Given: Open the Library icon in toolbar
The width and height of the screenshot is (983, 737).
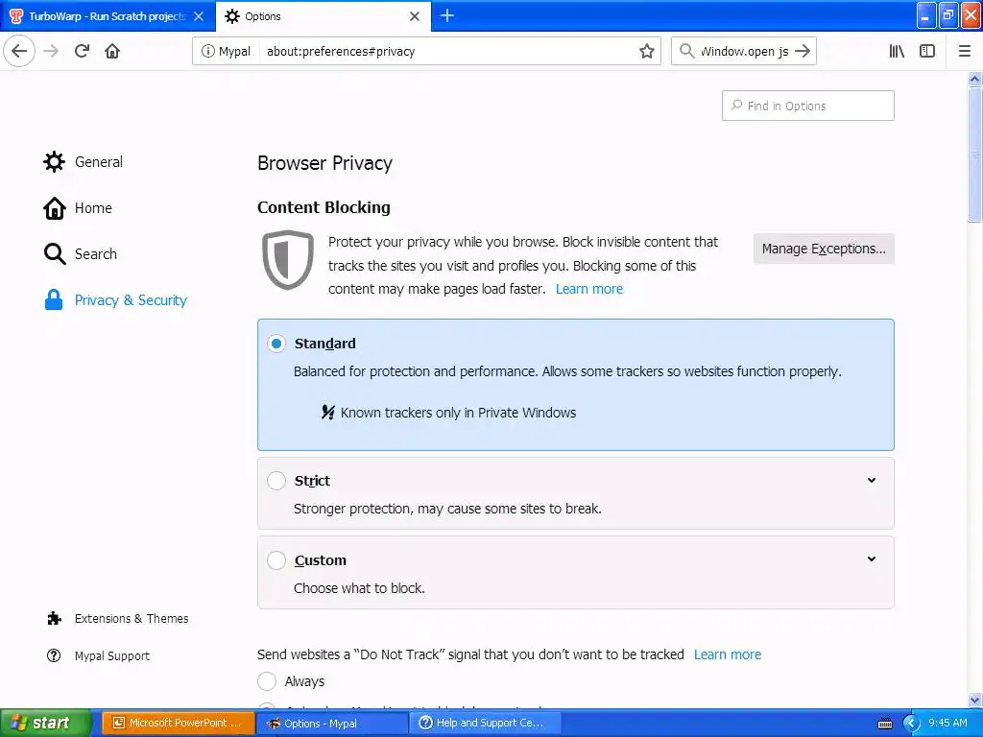Looking at the screenshot, I should pos(897,51).
